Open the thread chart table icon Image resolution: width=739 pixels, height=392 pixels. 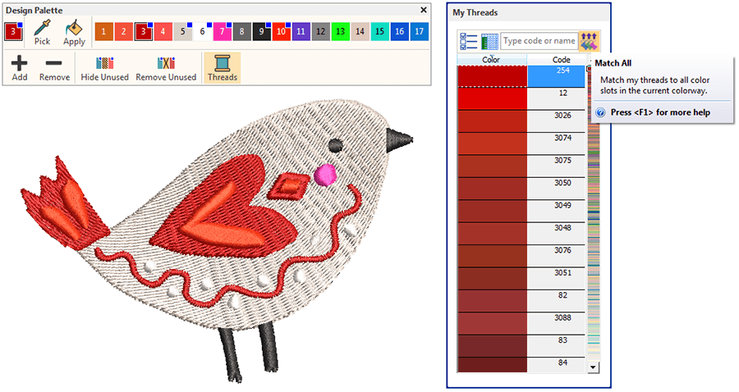(490, 40)
